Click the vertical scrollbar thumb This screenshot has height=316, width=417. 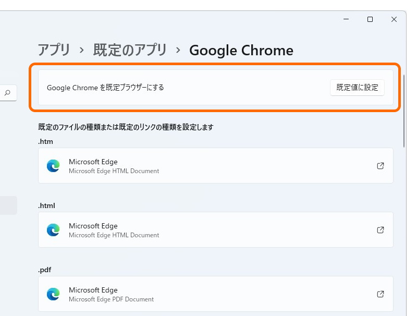(x=404, y=111)
